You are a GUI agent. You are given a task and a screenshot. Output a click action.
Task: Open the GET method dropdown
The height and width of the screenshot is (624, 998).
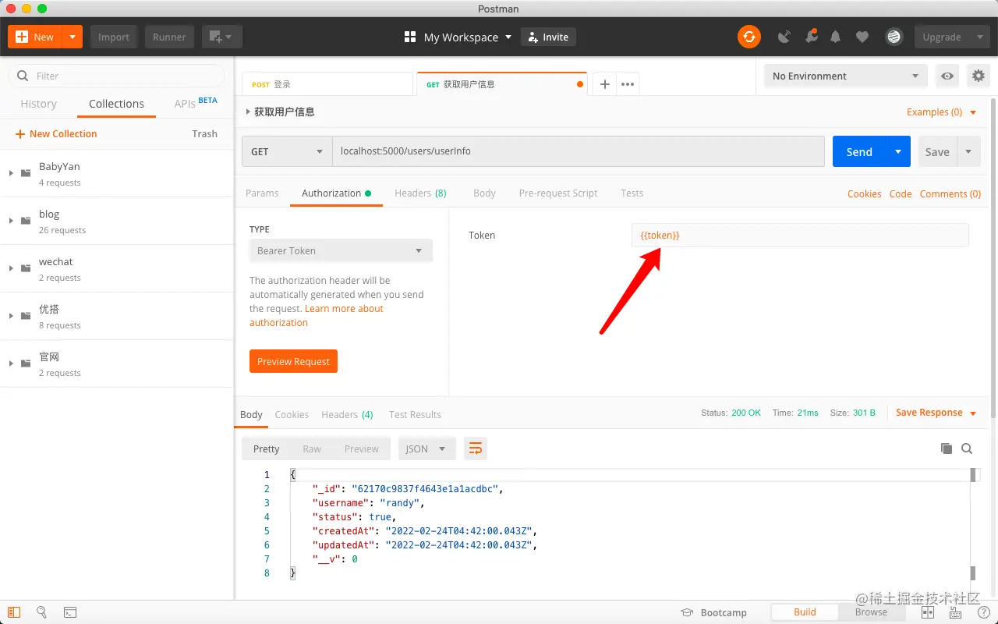coord(287,151)
